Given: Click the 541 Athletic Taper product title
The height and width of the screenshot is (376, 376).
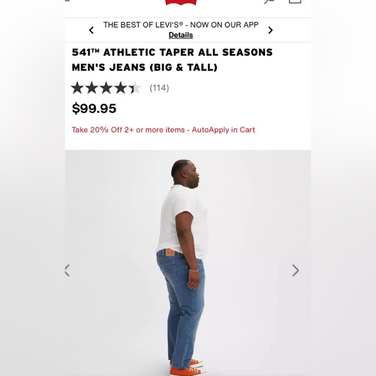Looking at the screenshot, I should pyautogui.click(x=172, y=60).
